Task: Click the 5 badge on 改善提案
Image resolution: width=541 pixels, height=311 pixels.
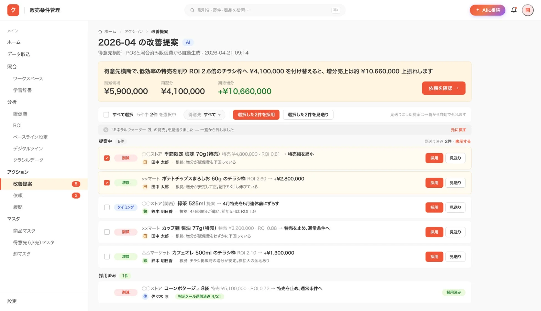Action: point(76,184)
